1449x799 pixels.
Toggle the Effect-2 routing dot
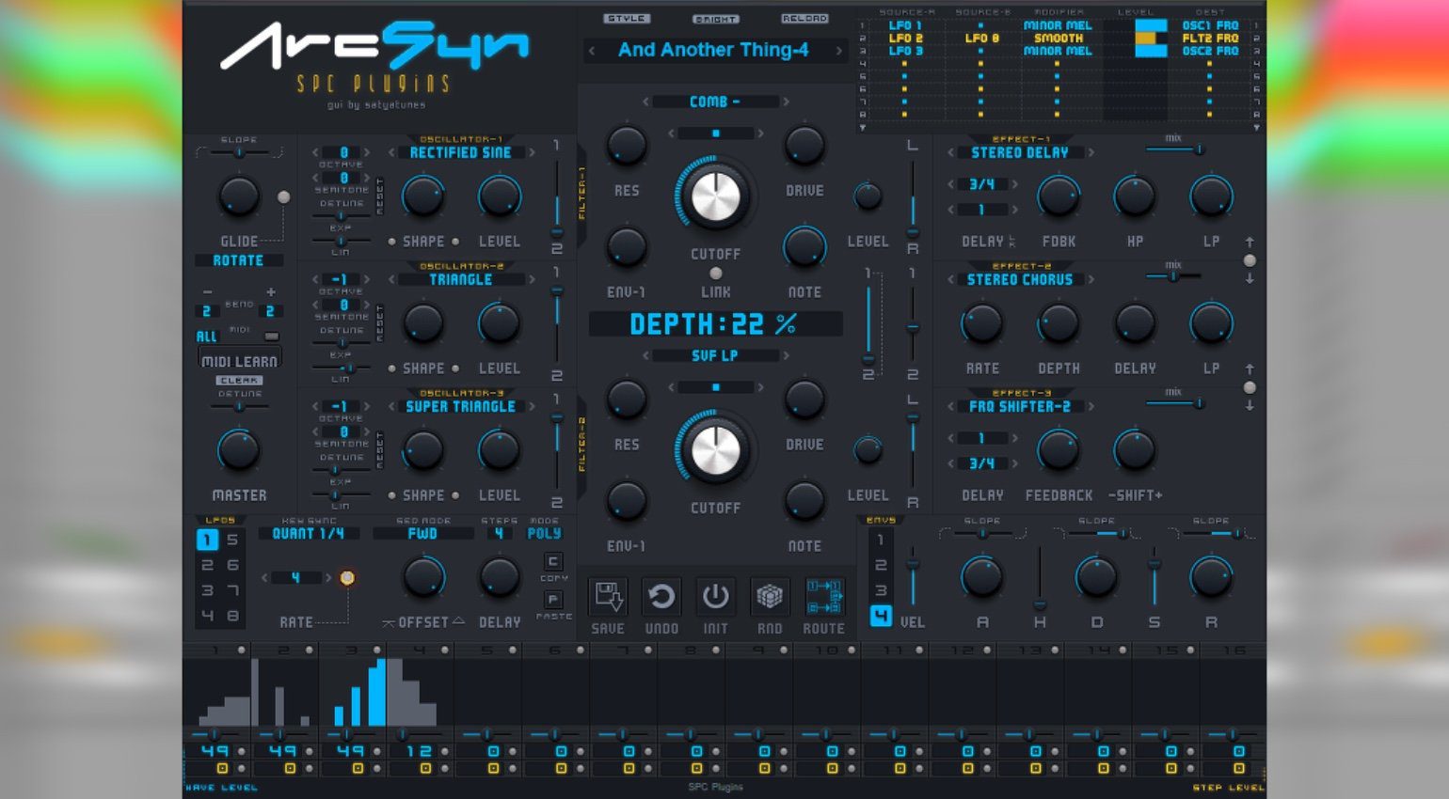point(1250,387)
